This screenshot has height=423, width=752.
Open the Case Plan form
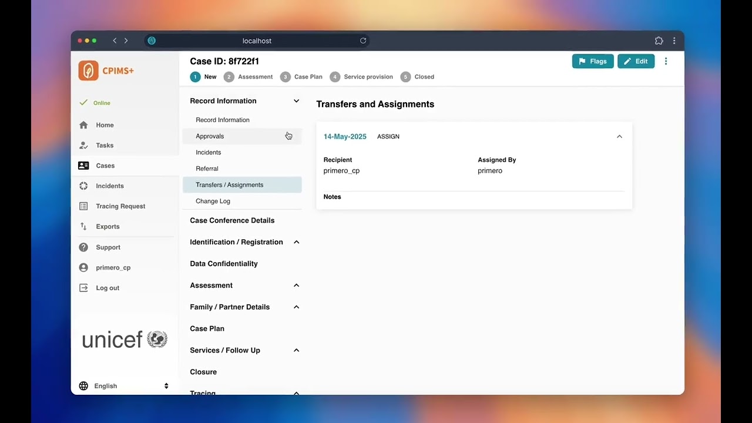207,328
